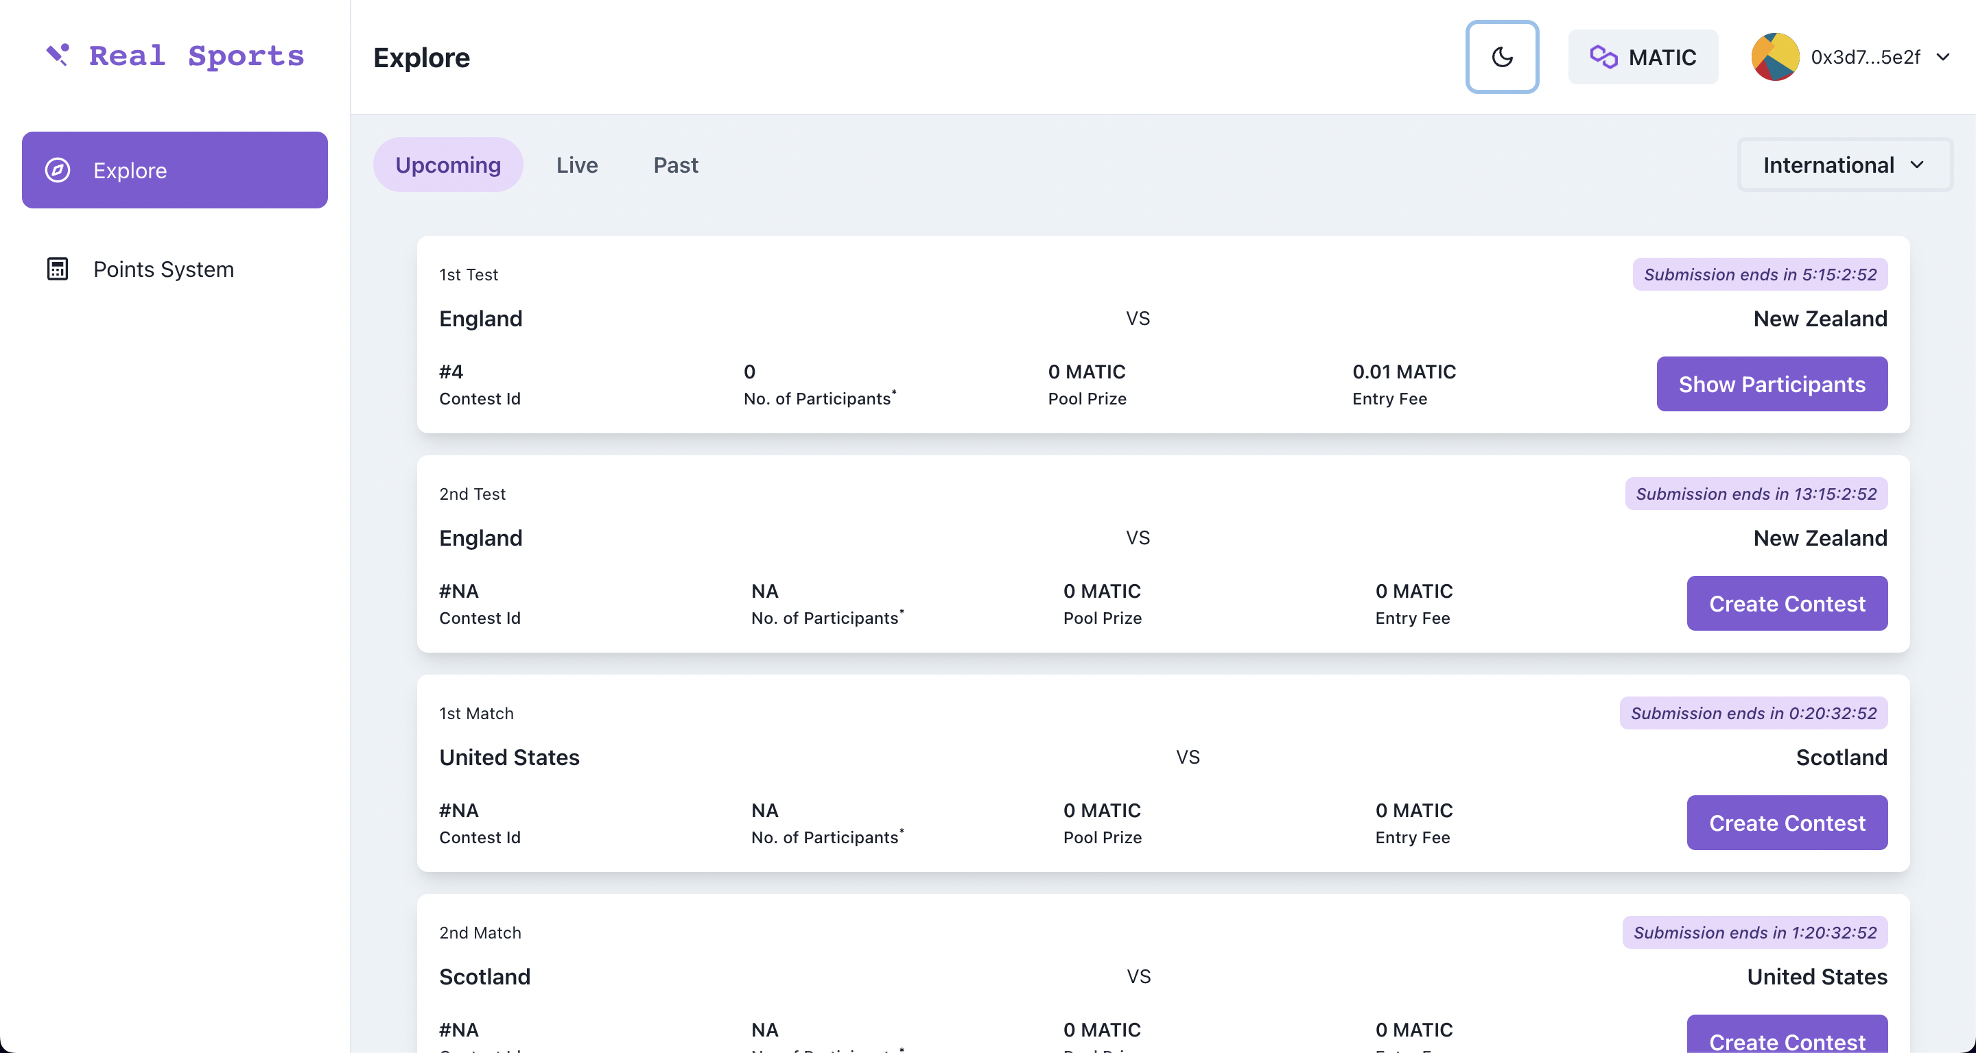Click the Real Sports cricket logo icon
Screen dimensions: 1976x1053
coord(58,54)
